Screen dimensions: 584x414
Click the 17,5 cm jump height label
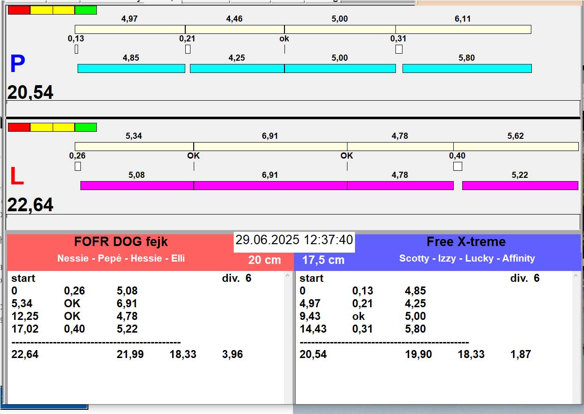click(x=323, y=260)
